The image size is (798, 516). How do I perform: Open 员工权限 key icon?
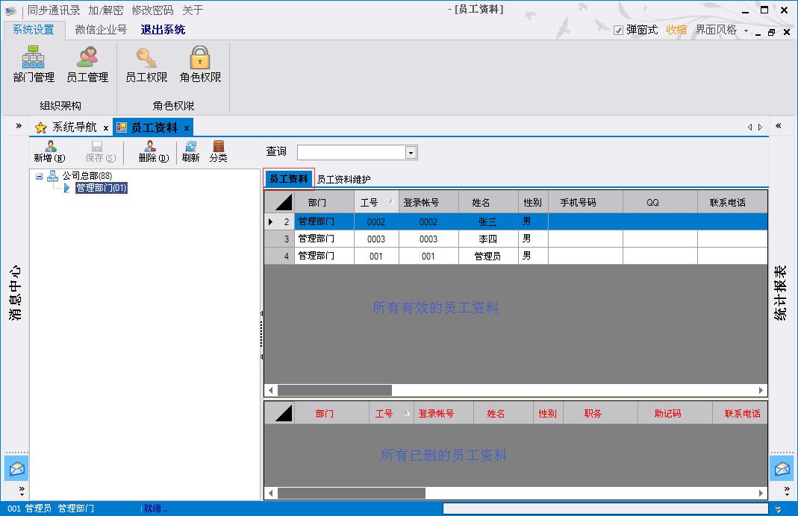[146, 64]
